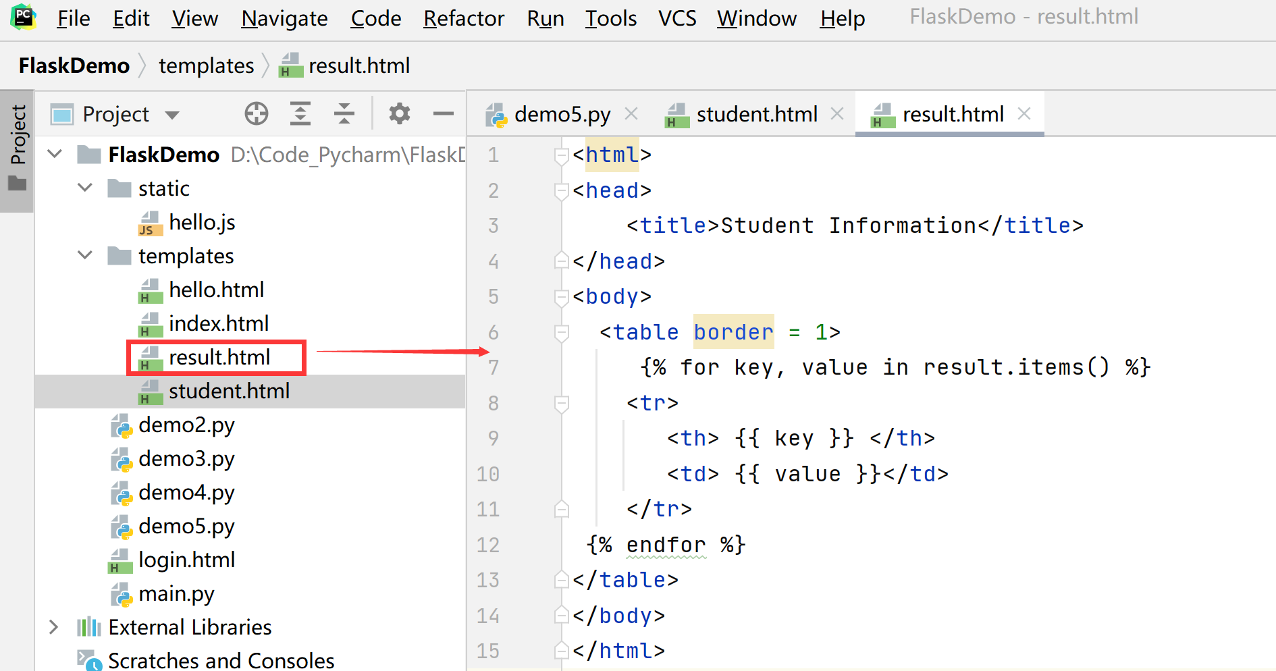This screenshot has width=1276, height=671.
Task: Expand External Libraries node
Action: pyautogui.click(x=54, y=627)
